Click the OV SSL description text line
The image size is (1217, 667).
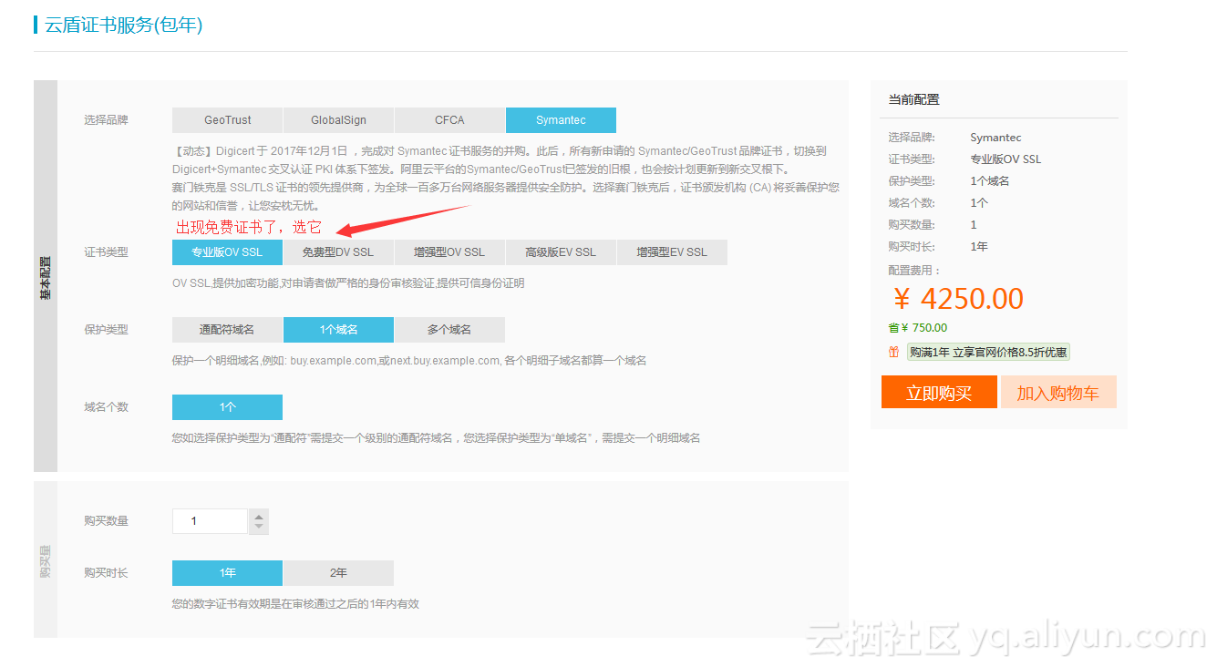click(x=348, y=283)
